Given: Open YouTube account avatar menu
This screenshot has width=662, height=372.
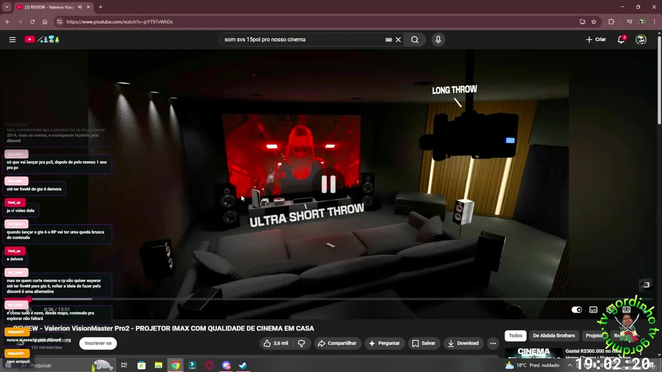Looking at the screenshot, I should (x=641, y=39).
